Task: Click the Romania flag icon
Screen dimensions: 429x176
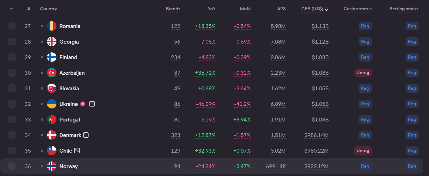Action: pyautogui.click(x=52, y=26)
